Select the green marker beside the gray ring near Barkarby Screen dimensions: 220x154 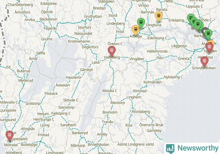[208, 34]
